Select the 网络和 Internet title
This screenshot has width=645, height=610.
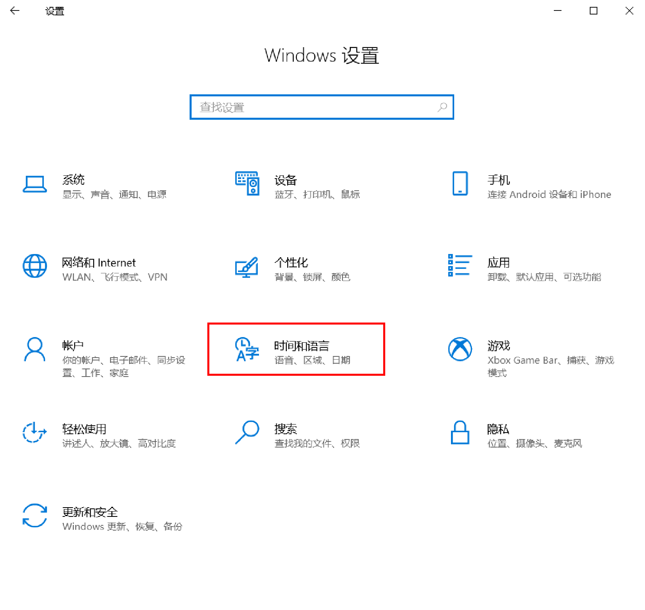[99, 263]
